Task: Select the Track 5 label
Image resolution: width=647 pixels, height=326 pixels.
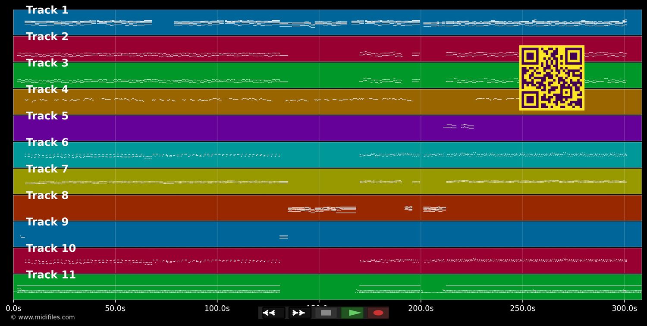Action: pyautogui.click(x=47, y=116)
